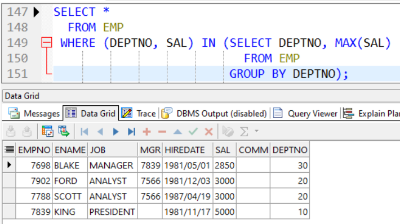Click salary value 2850
This screenshot has width=400, height=224.
[225, 165]
